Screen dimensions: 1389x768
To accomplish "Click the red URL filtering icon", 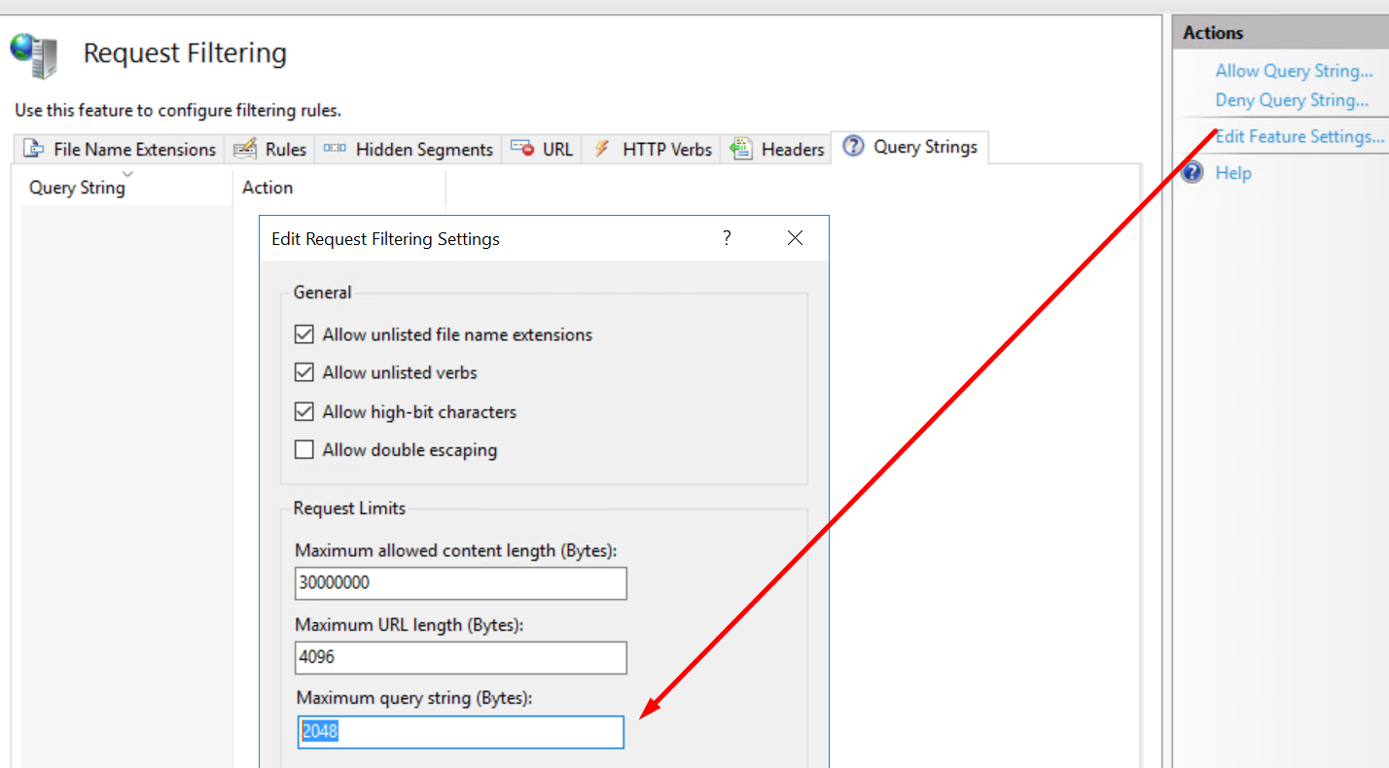I will coord(521,149).
